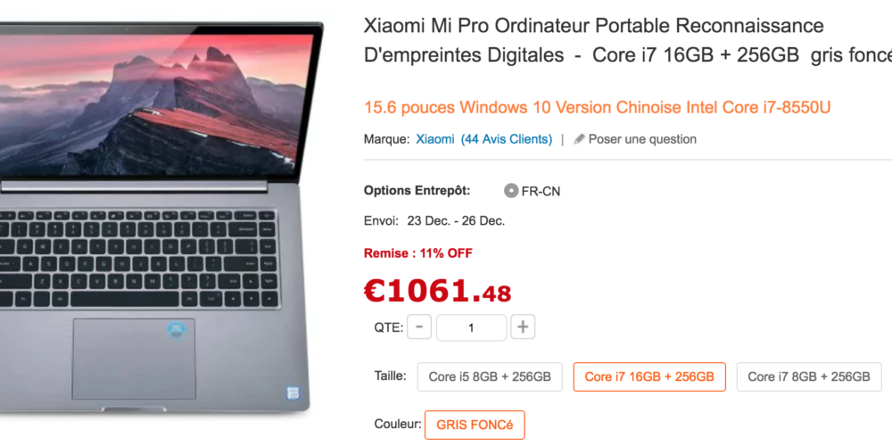
Task: Select the FR-CN warehouse radio button
Action: point(511,191)
